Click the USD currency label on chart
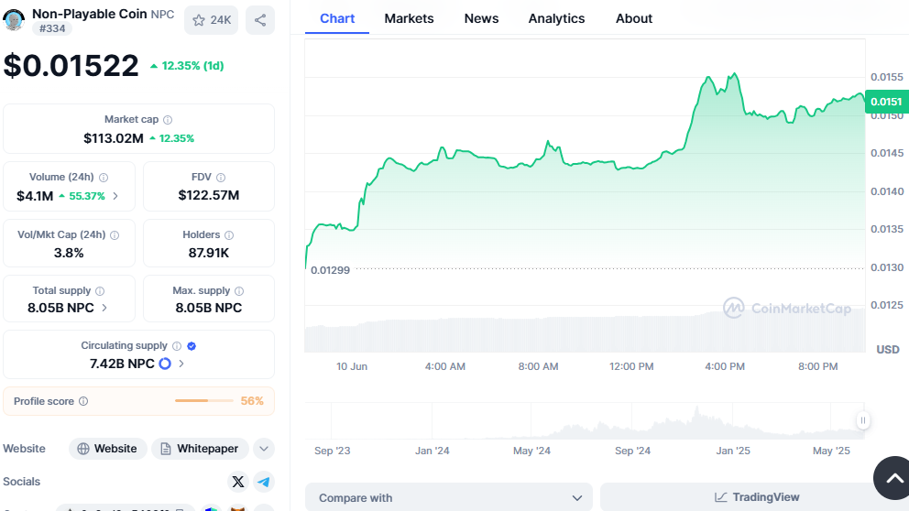The width and height of the screenshot is (909, 511). click(888, 349)
